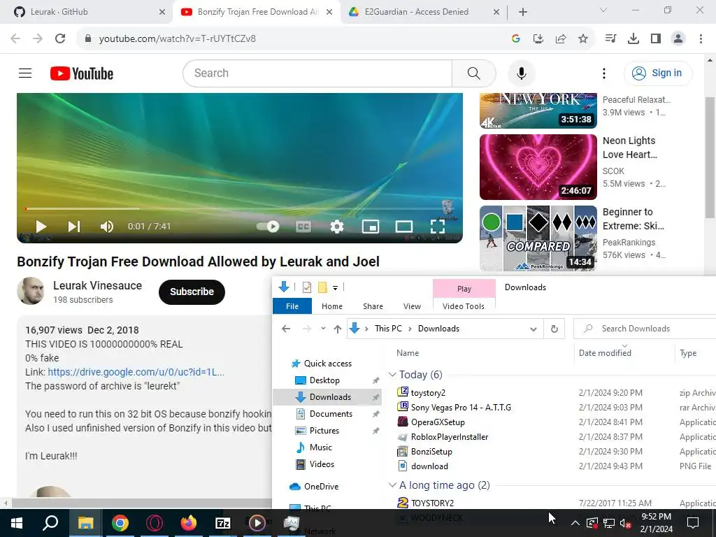Image resolution: width=716 pixels, height=537 pixels.
Task: Open a new Chrome tab
Action: pyautogui.click(x=523, y=13)
